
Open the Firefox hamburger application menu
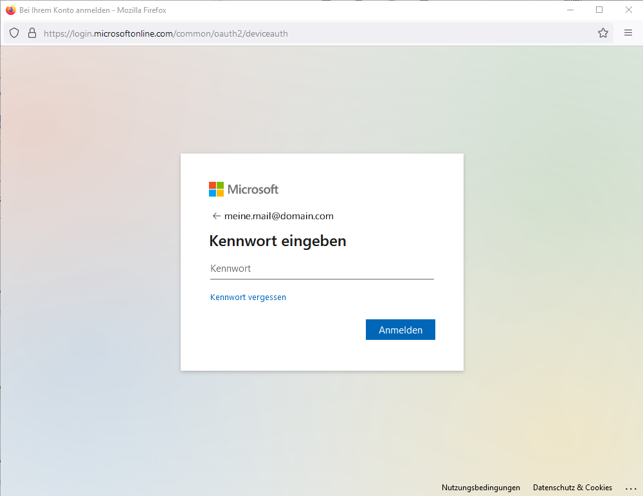pos(628,33)
